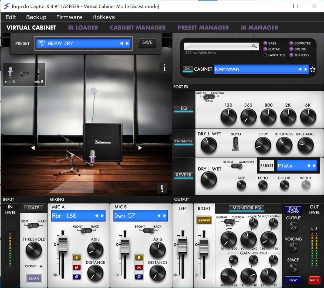This screenshot has height=288, width=324.
Task: Move cabinet view right with the white arrow
Action: pos(140,148)
